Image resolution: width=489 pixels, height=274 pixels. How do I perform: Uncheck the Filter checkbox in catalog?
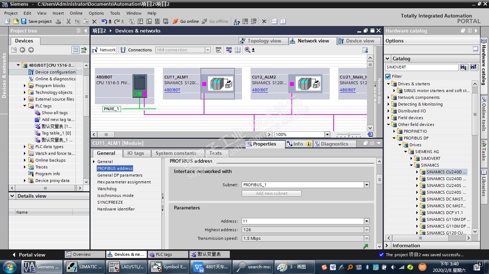point(388,76)
